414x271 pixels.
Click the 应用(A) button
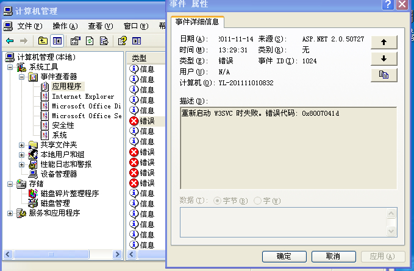(383, 256)
